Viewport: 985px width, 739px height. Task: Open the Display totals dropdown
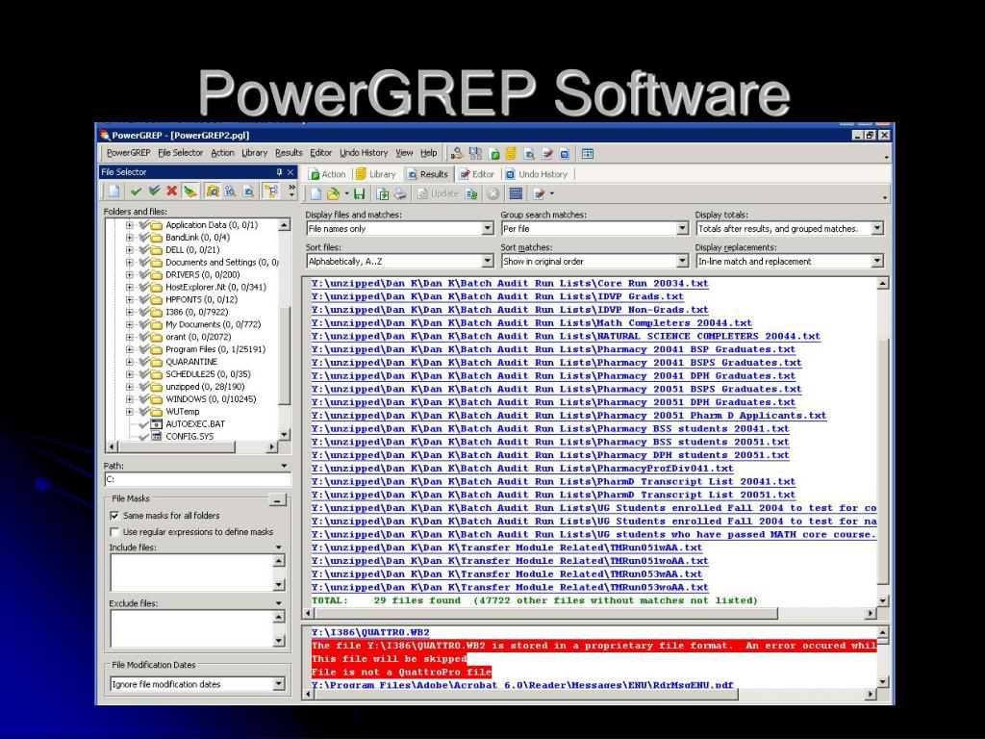point(877,229)
